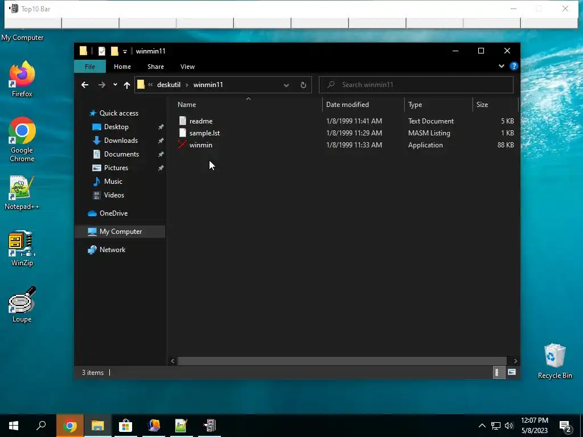Go back in Explorer navigation
This screenshot has width=583, height=437.
(85, 85)
